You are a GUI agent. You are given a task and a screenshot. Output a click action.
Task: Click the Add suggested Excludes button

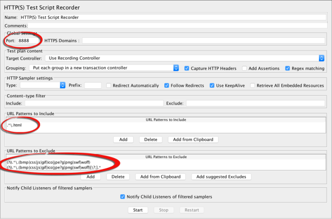(221, 176)
